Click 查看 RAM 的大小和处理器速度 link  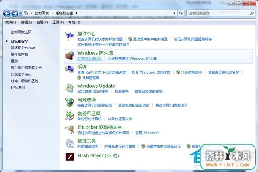[x=101, y=72]
